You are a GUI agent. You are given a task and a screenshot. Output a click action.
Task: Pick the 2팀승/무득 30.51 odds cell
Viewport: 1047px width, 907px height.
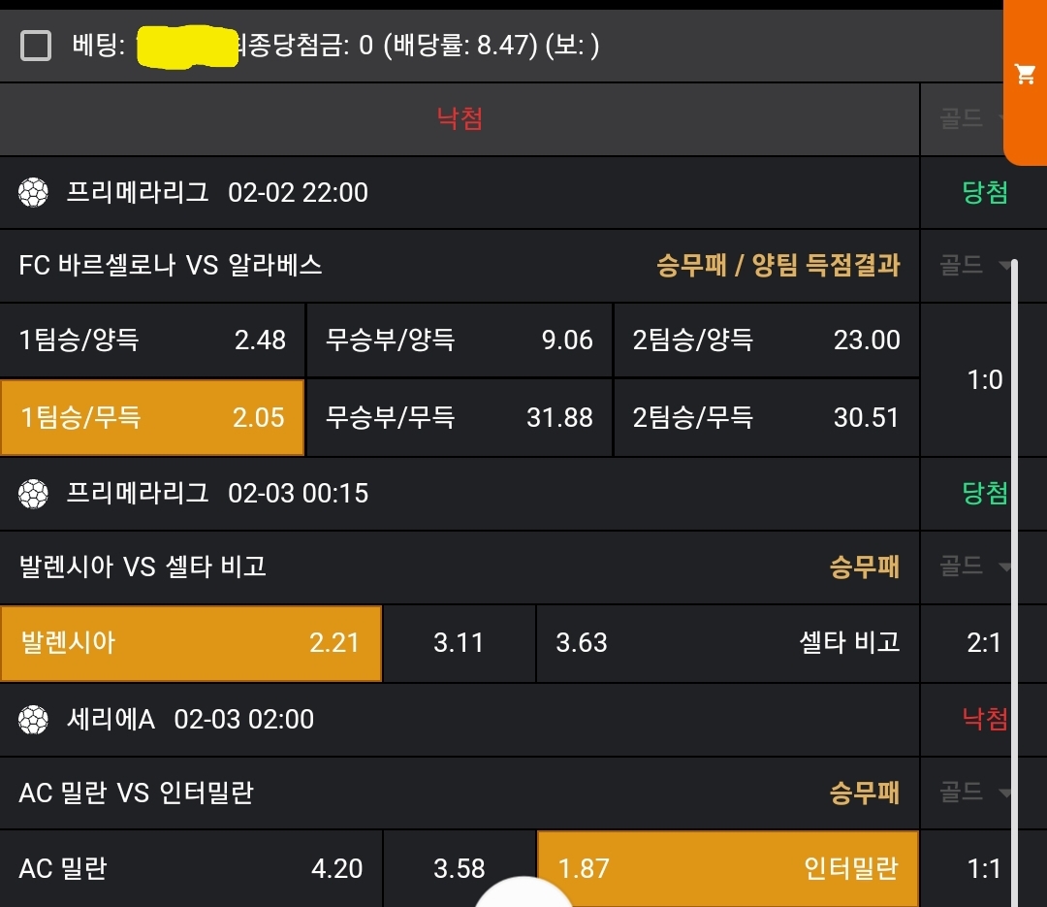pyautogui.click(x=766, y=418)
